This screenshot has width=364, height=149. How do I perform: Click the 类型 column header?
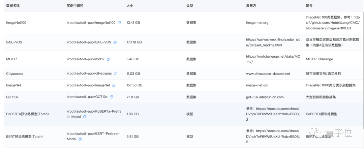pyautogui.click(x=189, y=6)
